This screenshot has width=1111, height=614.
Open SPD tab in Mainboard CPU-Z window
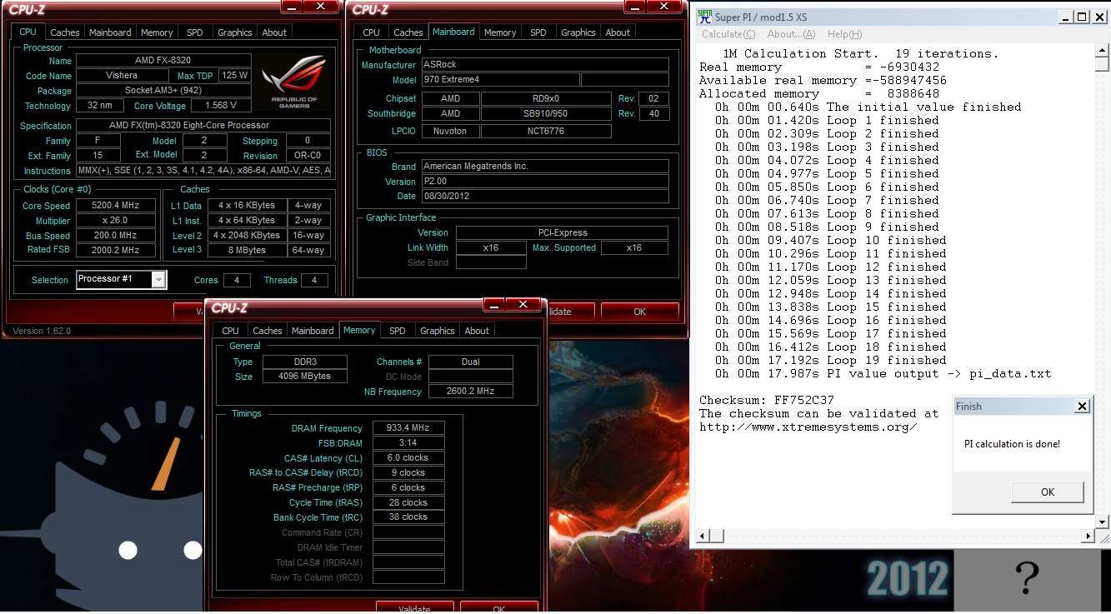(x=538, y=32)
